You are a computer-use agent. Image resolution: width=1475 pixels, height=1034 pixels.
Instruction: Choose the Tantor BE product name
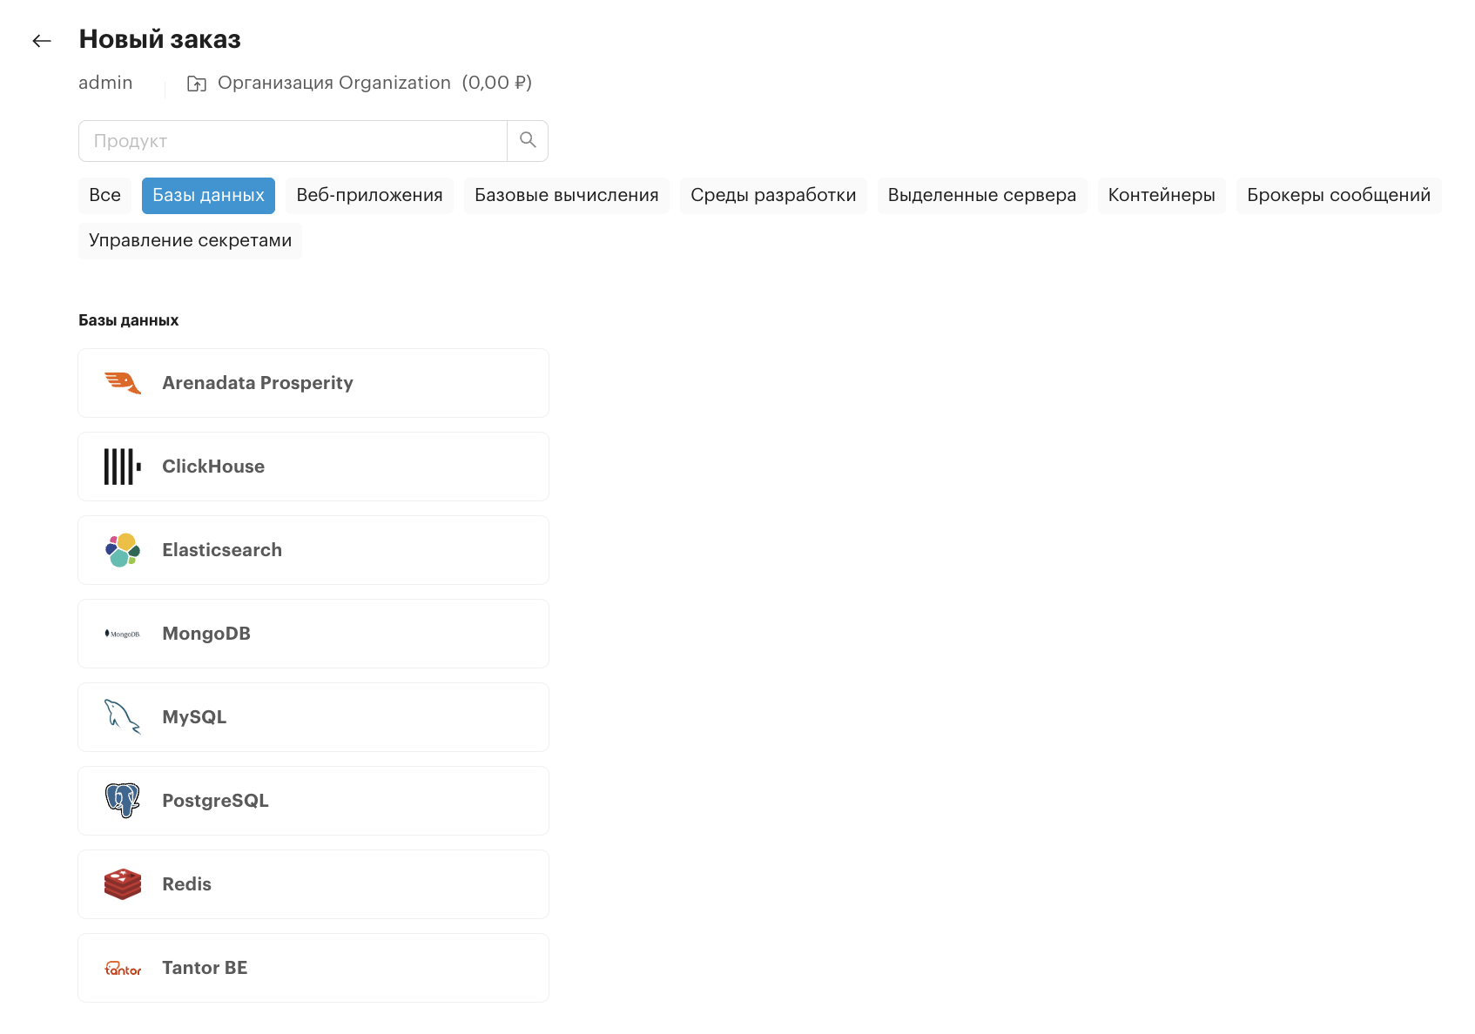click(205, 968)
